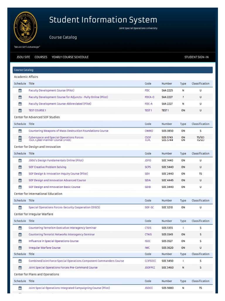Open the COURSES navigation item

coord(41,57)
